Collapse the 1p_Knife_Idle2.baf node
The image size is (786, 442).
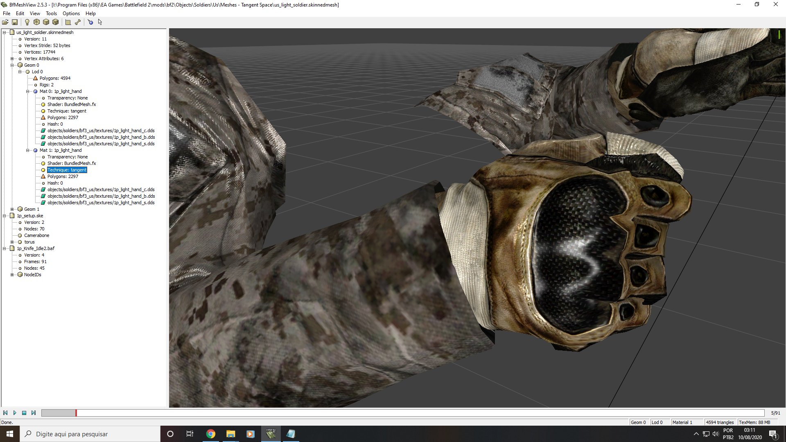click(x=5, y=248)
